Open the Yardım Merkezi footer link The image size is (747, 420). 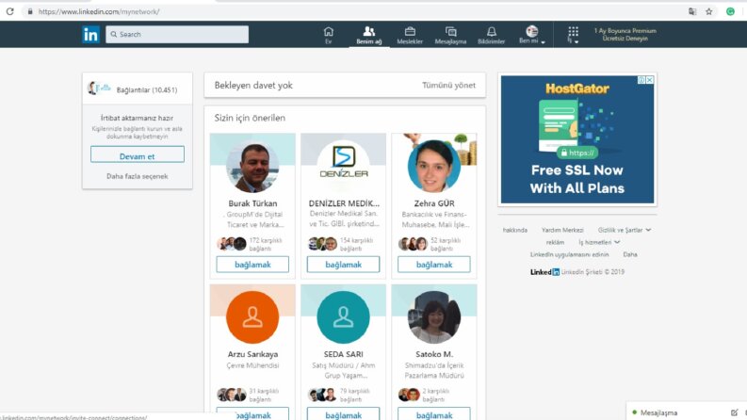click(562, 230)
